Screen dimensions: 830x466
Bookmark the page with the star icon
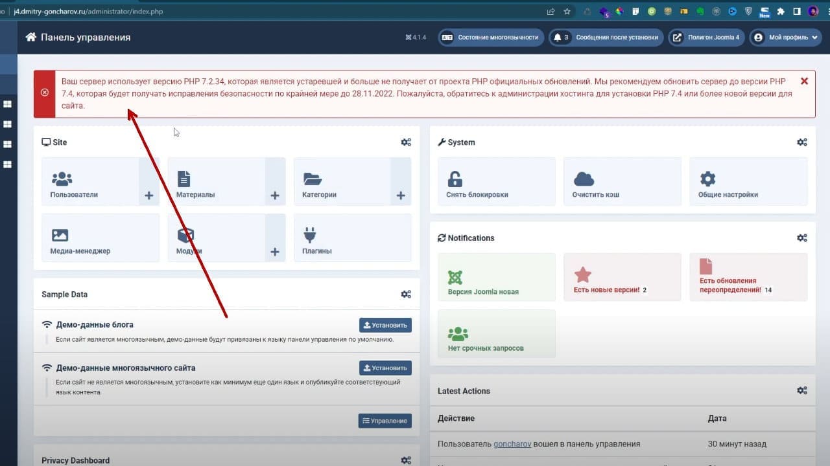[567, 11]
